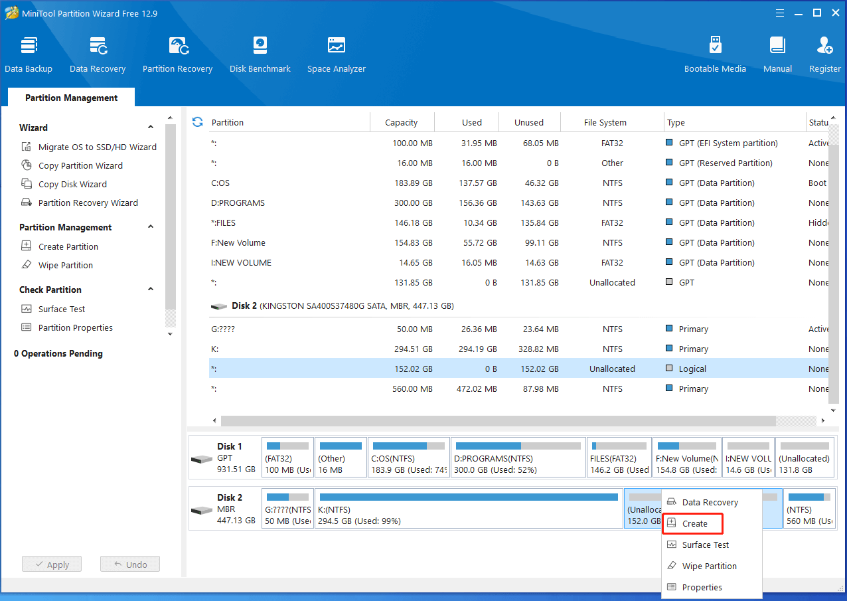Launch the Copy Partition Wizard
Screen dimensions: 847x601
click(72, 165)
